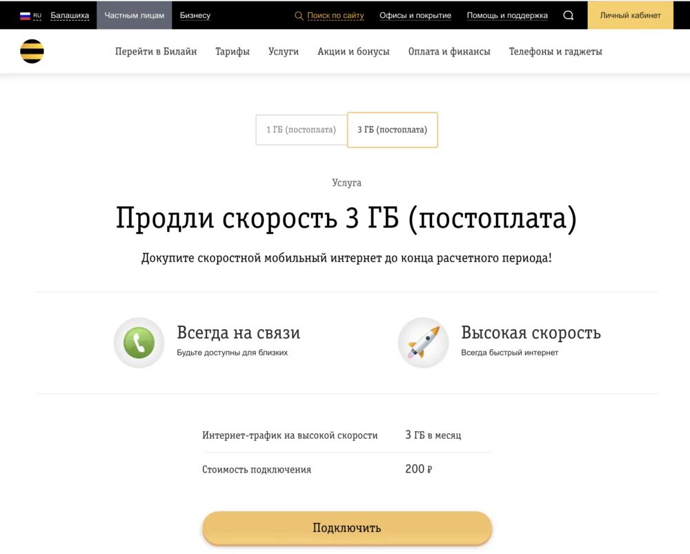Select the 1 ГБ (постоплата) option
Viewport: 690px width, 554px height.
(302, 130)
